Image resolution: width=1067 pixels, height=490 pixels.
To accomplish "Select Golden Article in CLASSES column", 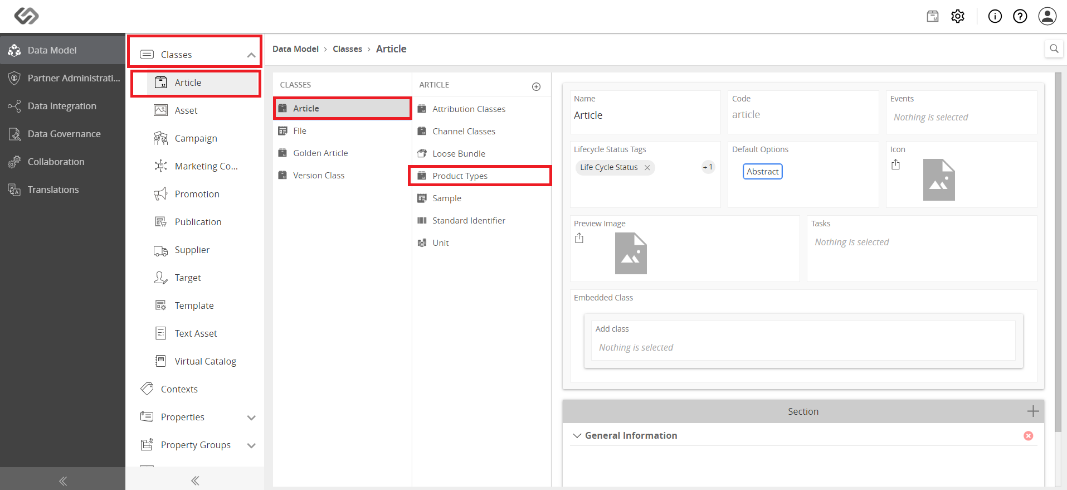I will (342, 153).
